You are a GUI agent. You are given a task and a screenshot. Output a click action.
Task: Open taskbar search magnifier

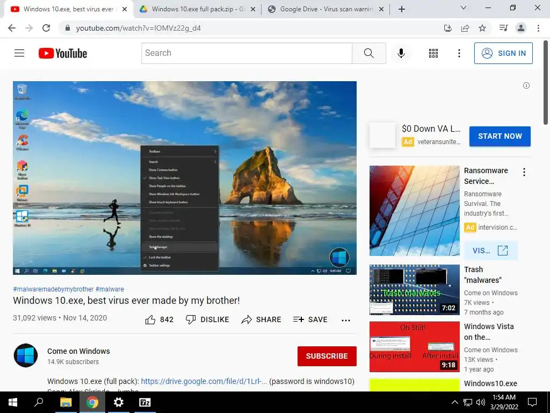39,402
